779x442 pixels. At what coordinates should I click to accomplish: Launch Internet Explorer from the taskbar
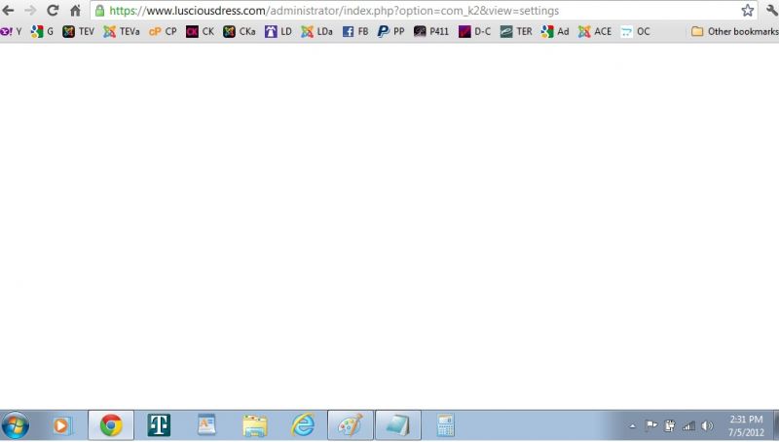click(x=303, y=425)
